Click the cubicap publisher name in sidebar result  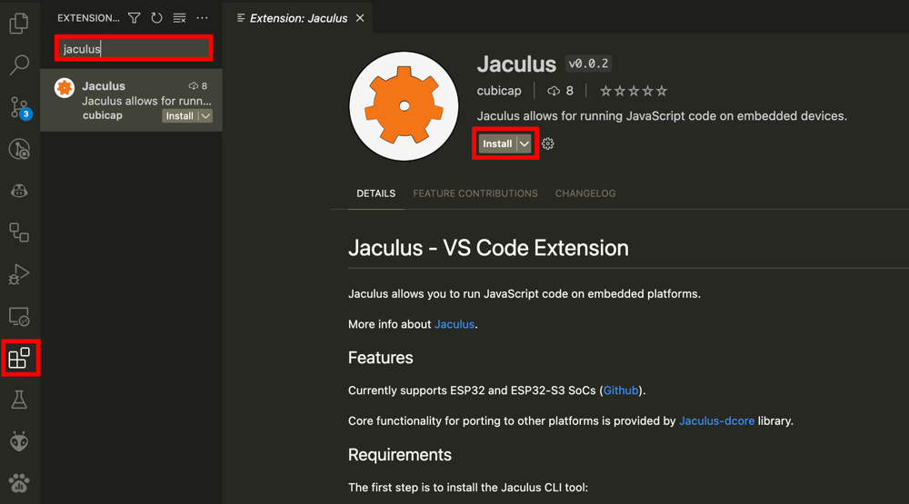coord(102,115)
